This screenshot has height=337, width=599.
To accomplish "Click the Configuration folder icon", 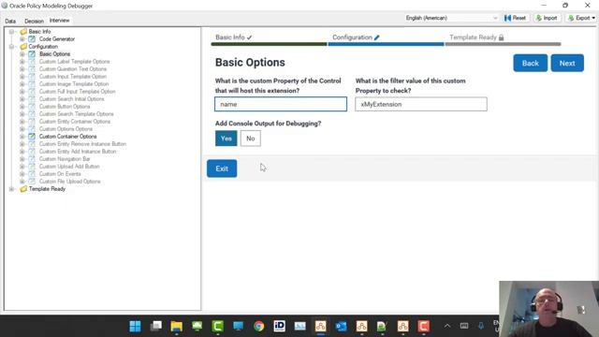I will pyautogui.click(x=23, y=47).
